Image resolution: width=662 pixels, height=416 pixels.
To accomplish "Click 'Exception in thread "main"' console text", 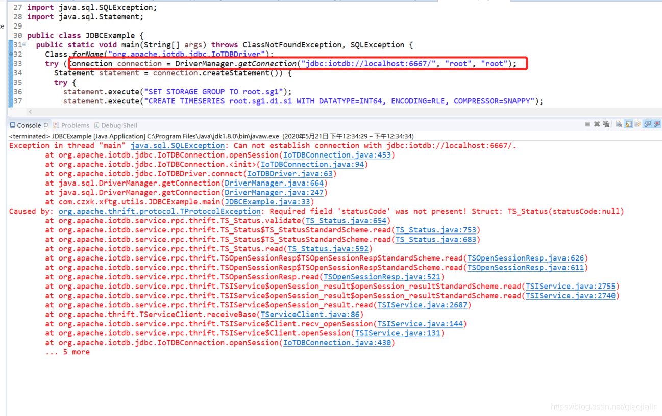I will pos(67,146).
